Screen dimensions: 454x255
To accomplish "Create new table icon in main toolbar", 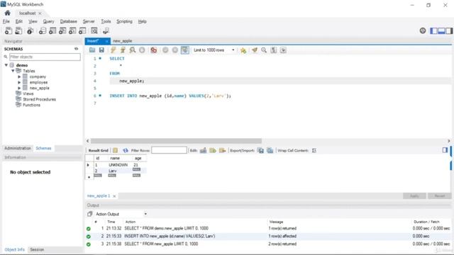I will click(x=52, y=30).
